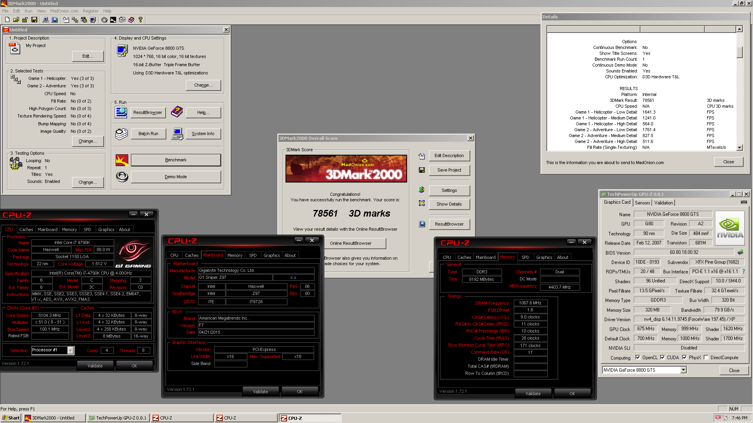Click the purple Help book toolbar icon

pyautogui.click(x=131, y=20)
